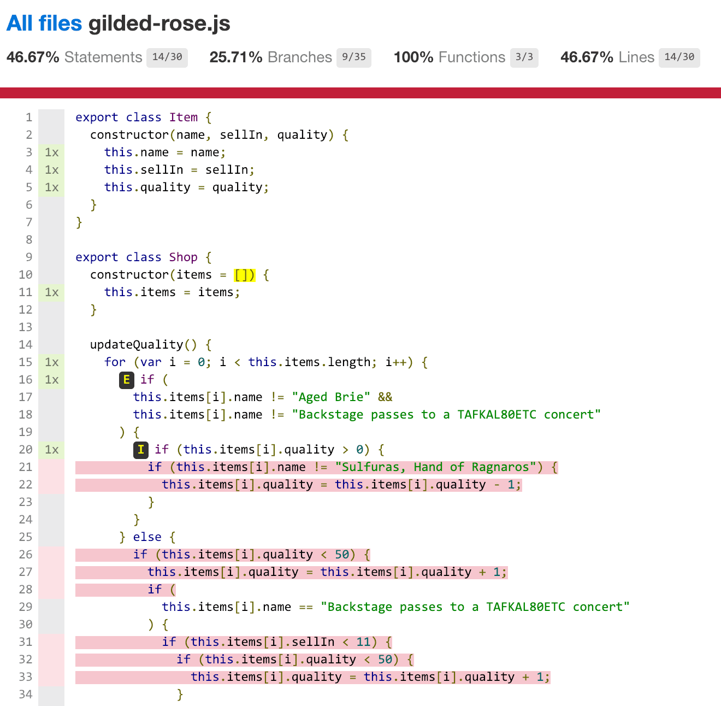Click the 9/35 Branches count badge
The width and height of the screenshot is (721, 706).
point(353,57)
